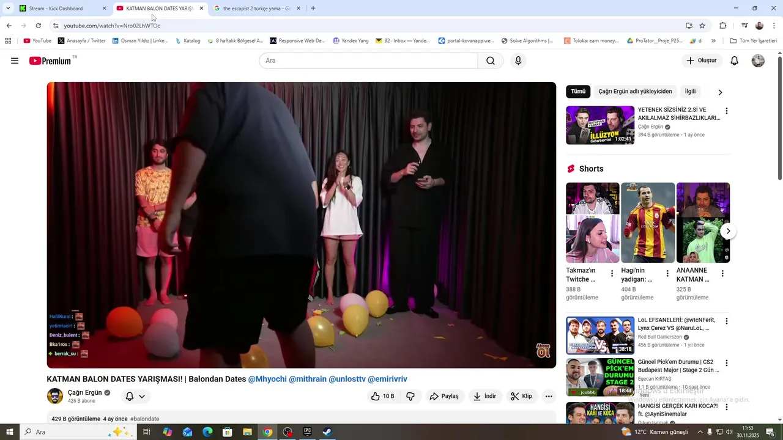Viewport: 783px width, 440px height.
Task: Open the YouTube guide hamburger menu
Action: [15, 61]
